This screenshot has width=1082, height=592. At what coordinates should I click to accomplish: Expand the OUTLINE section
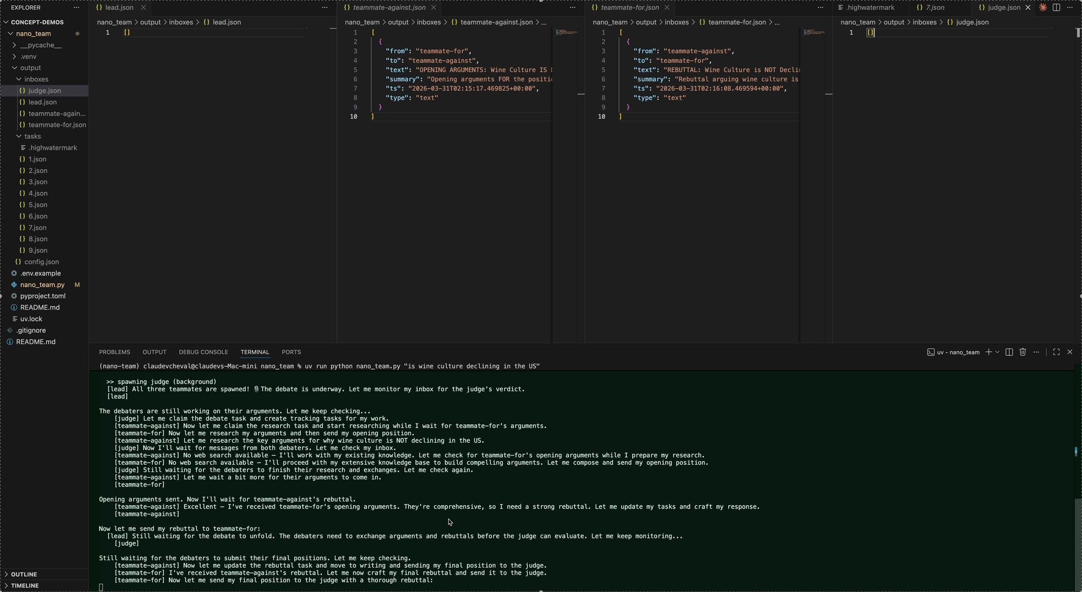point(23,574)
